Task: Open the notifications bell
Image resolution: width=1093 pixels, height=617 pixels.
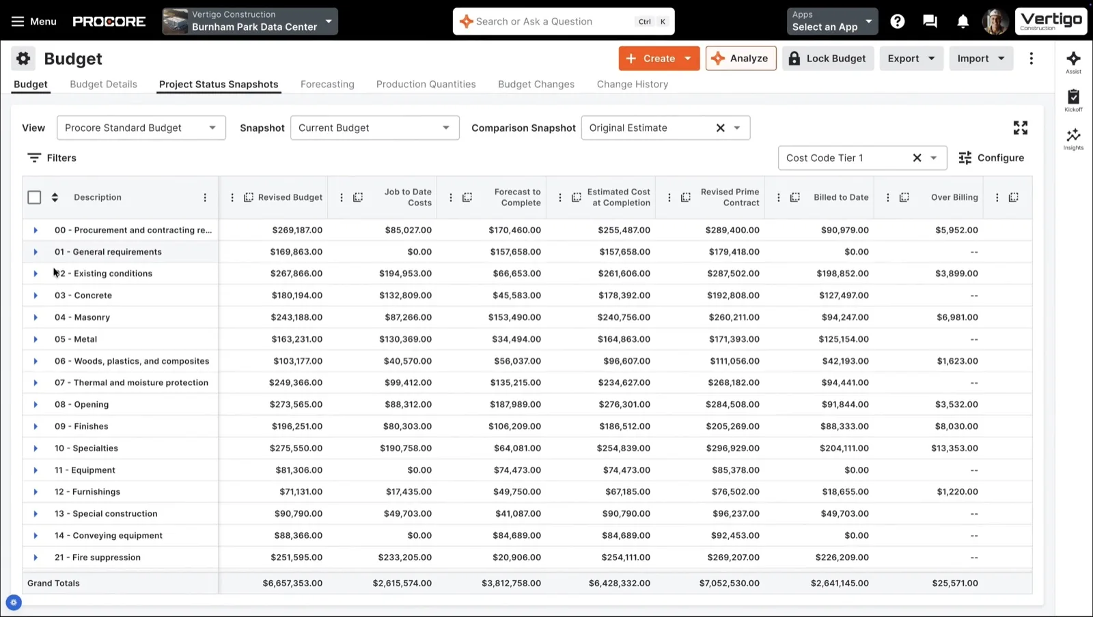Action: tap(963, 21)
